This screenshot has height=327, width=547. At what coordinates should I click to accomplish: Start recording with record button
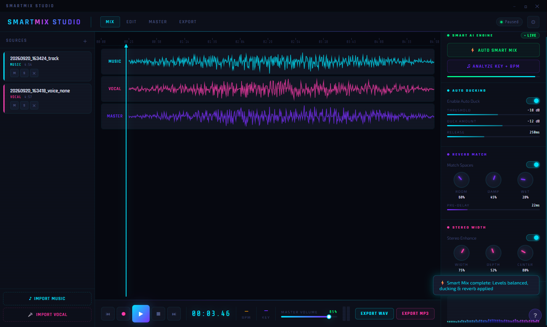pos(123,314)
